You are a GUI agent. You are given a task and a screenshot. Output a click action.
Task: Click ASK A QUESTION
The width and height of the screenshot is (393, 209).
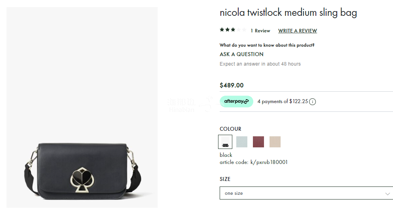[x=241, y=54]
